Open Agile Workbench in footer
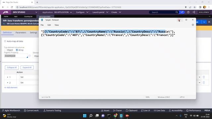 (x=11, y=110)
